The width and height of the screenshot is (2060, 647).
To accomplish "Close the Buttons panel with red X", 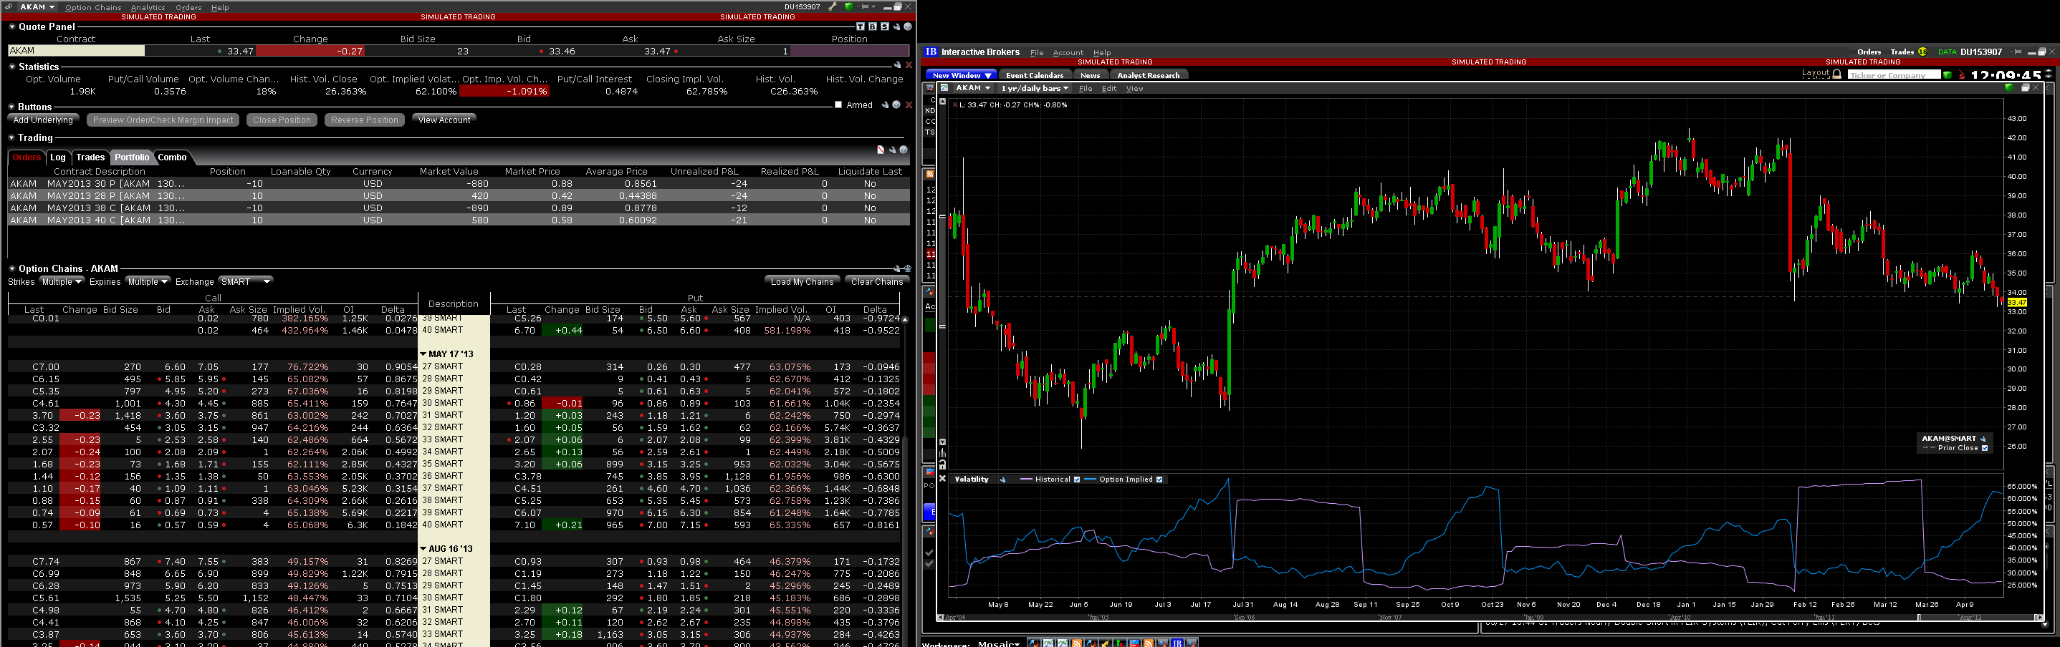I will pos(909,104).
